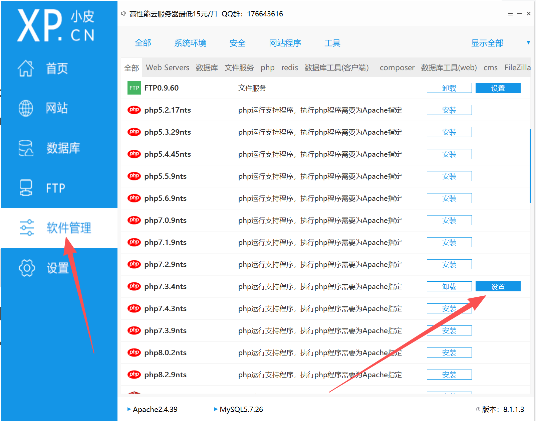The height and width of the screenshot is (421, 536).
Task: Click the 全部 sub-category tab
Action: coord(131,68)
